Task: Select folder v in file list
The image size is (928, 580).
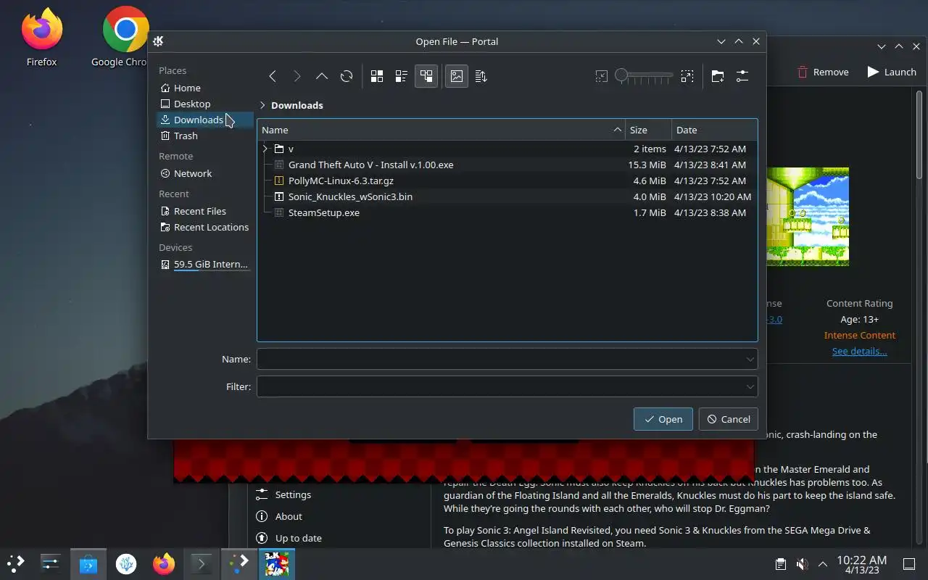Action: click(507, 149)
